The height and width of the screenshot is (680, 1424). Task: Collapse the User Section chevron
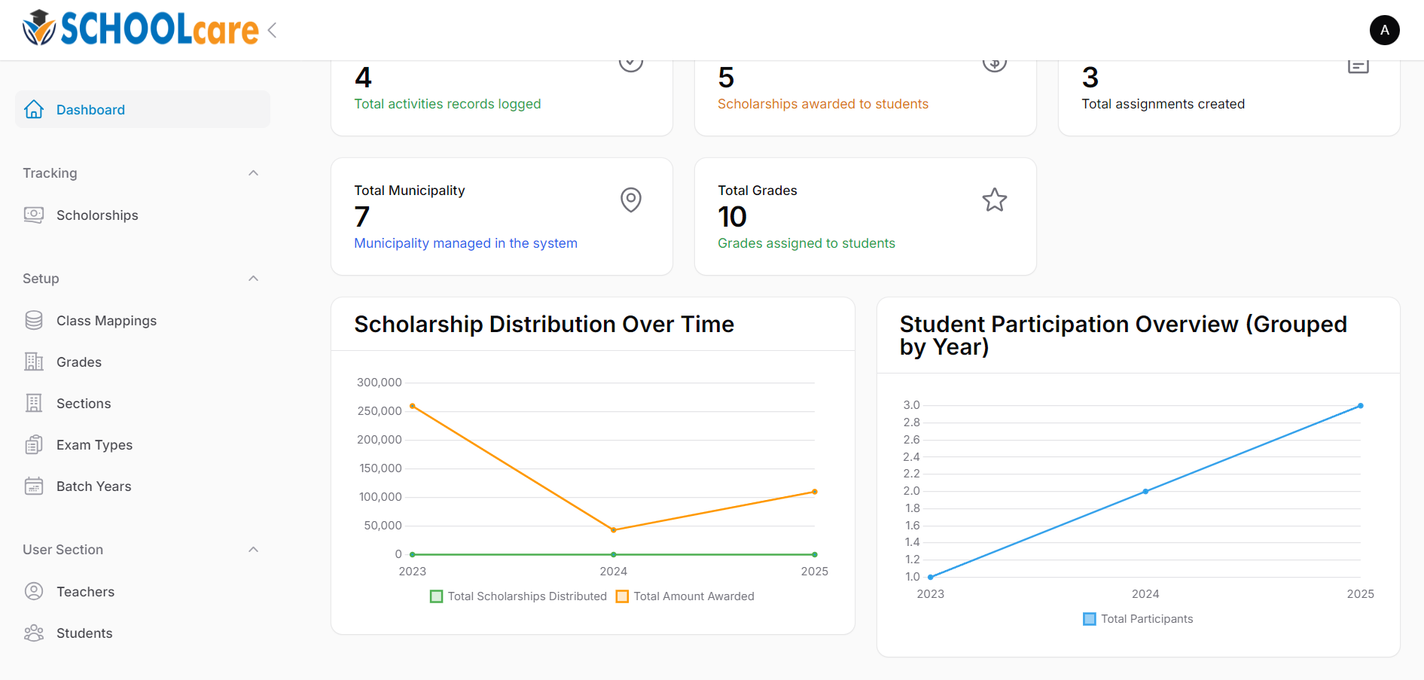pyautogui.click(x=254, y=550)
